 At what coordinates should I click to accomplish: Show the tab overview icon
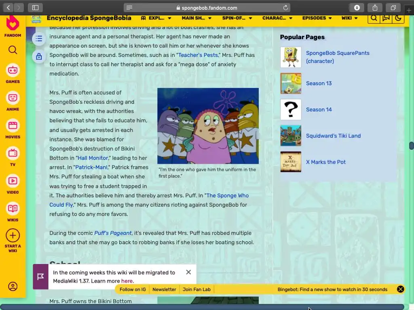click(x=393, y=8)
